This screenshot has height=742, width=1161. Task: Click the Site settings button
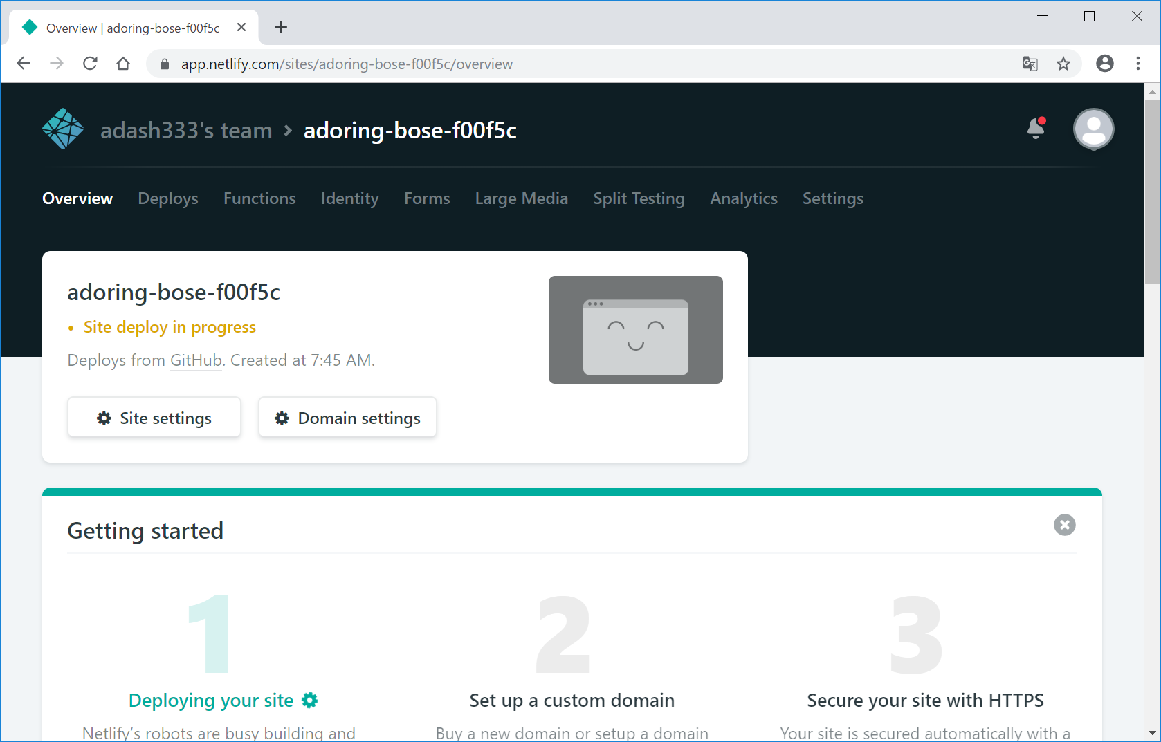click(154, 418)
